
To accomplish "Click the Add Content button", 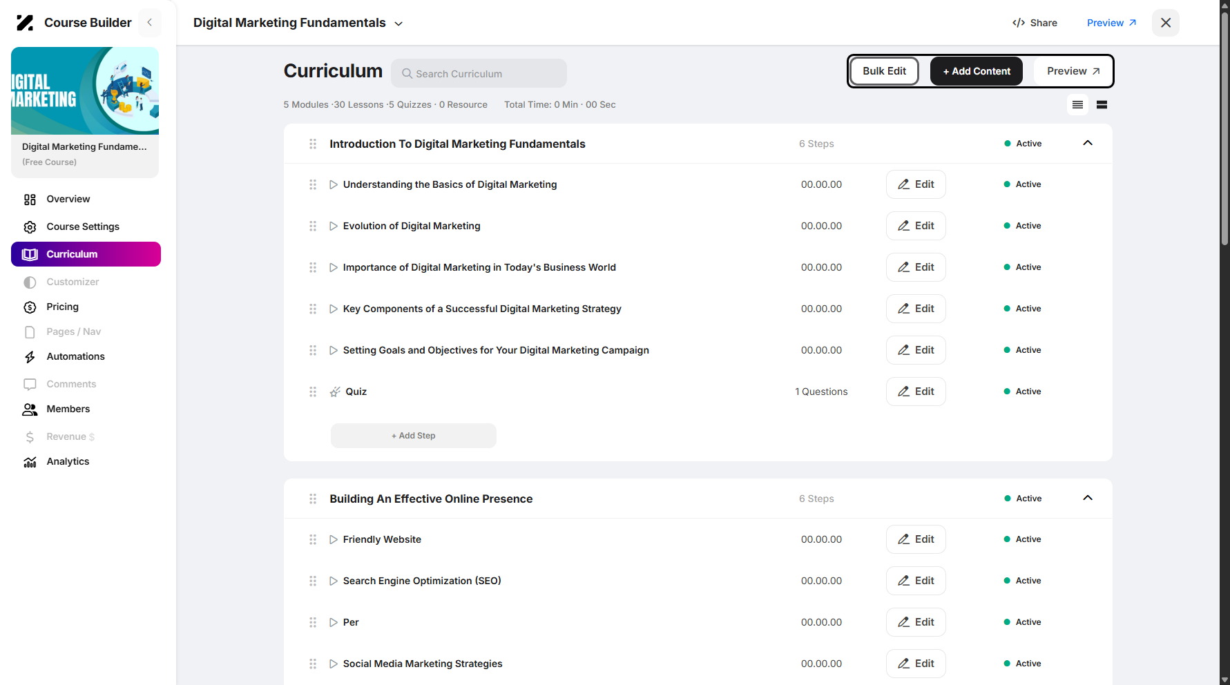I will (x=977, y=71).
